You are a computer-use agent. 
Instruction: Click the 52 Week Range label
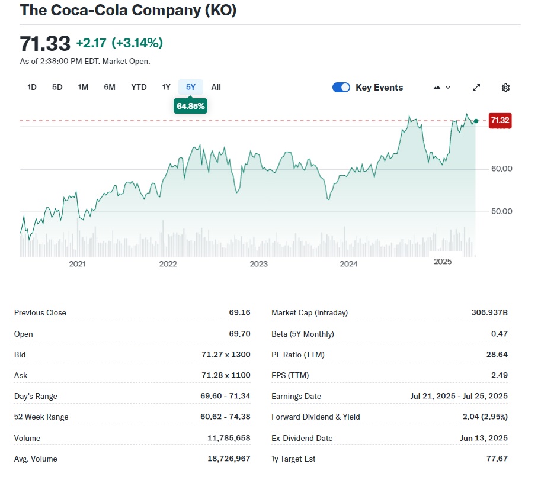(x=41, y=417)
